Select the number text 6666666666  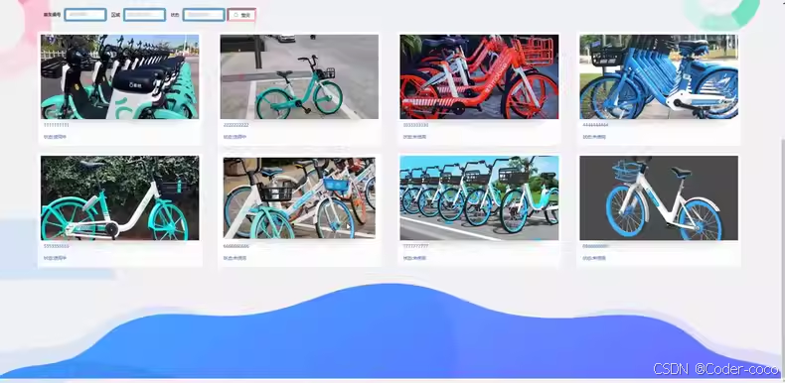click(235, 246)
